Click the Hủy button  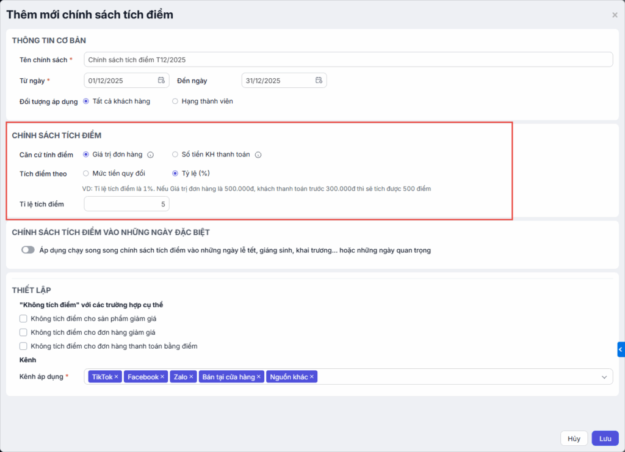tap(574, 439)
